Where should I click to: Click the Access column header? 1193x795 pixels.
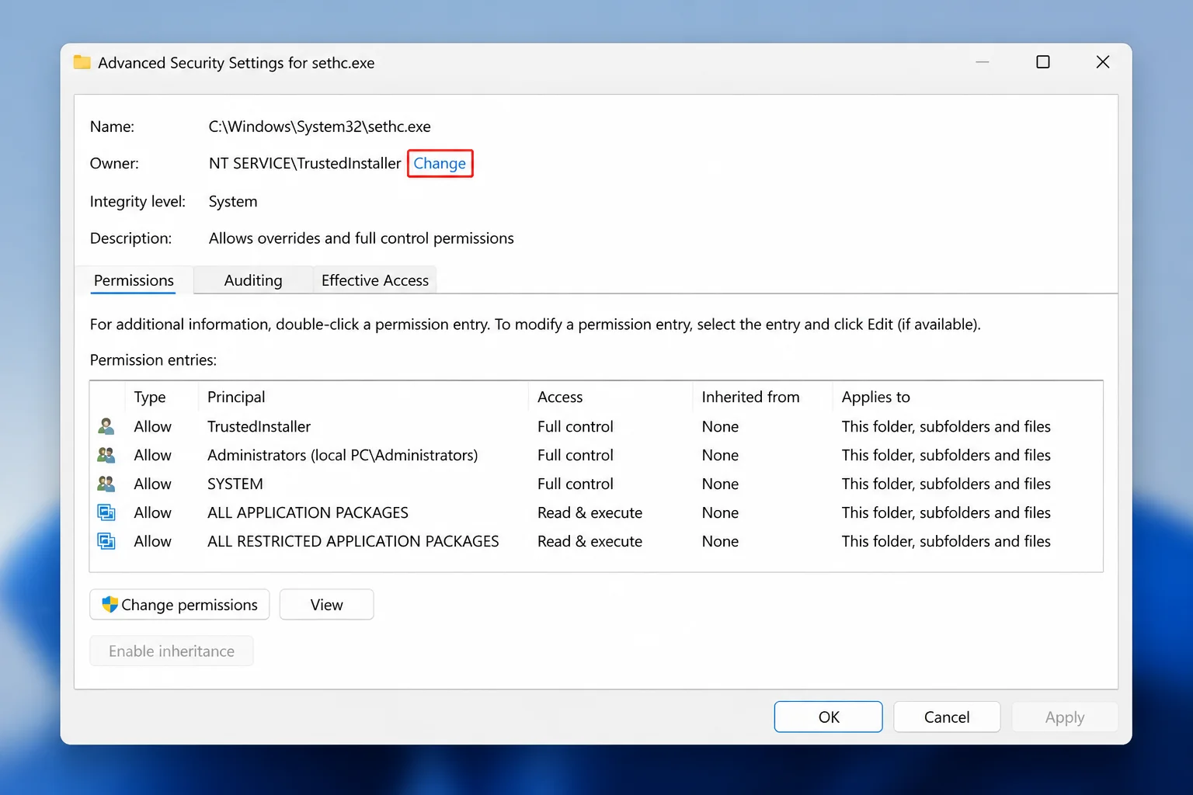click(x=560, y=397)
